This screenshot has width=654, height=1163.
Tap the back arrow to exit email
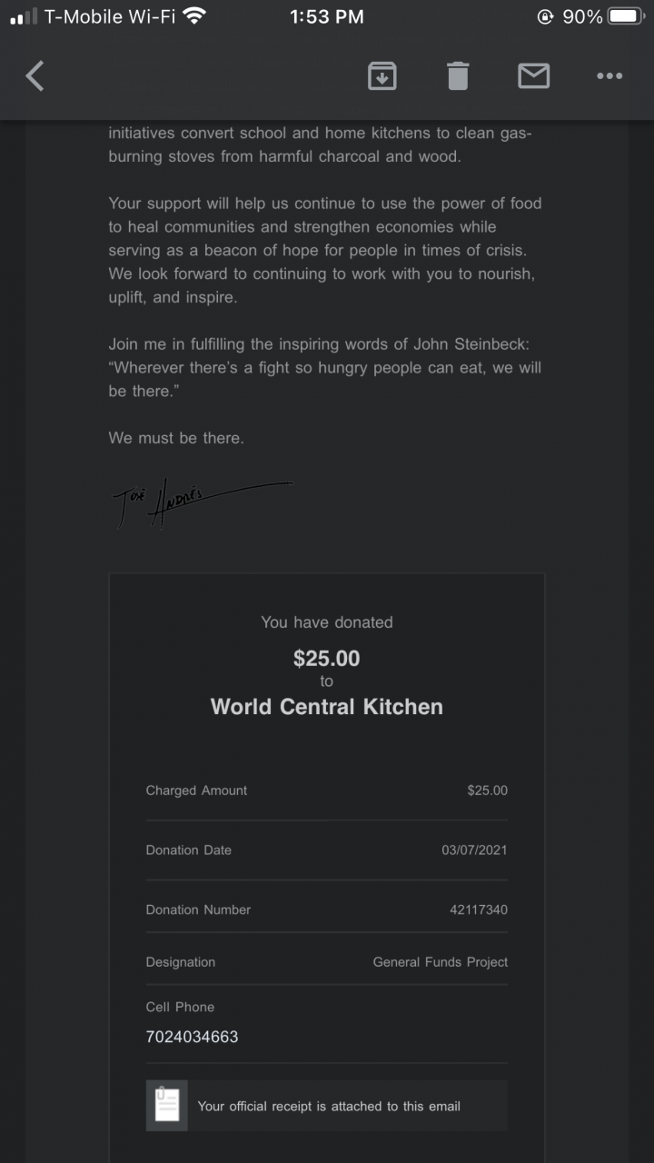point(35,76)
